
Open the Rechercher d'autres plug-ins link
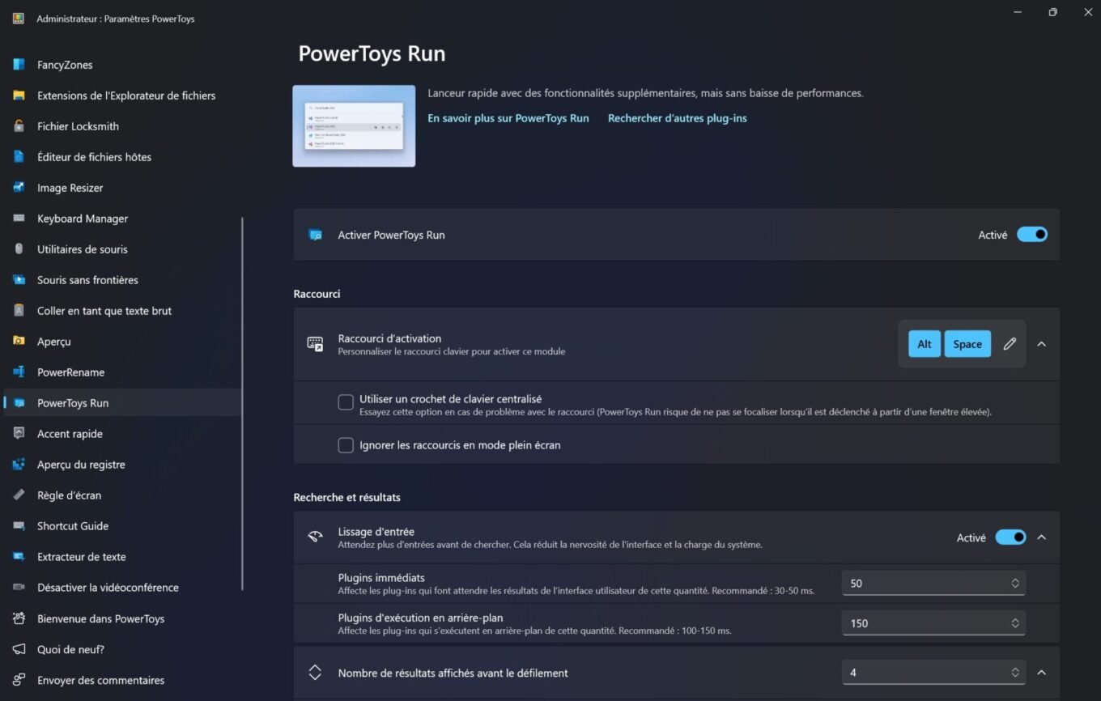point(678,118)
